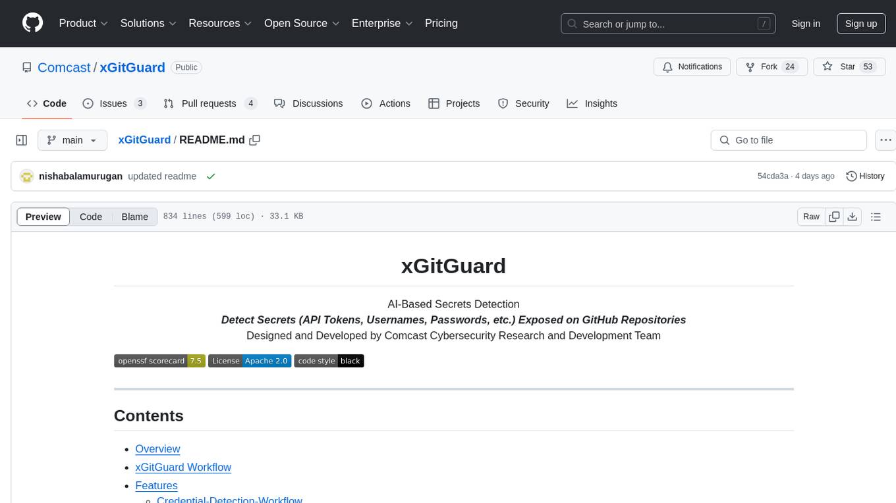896x503 pixels.
Task: Download the raw file
Action: [x=853, y=217]
